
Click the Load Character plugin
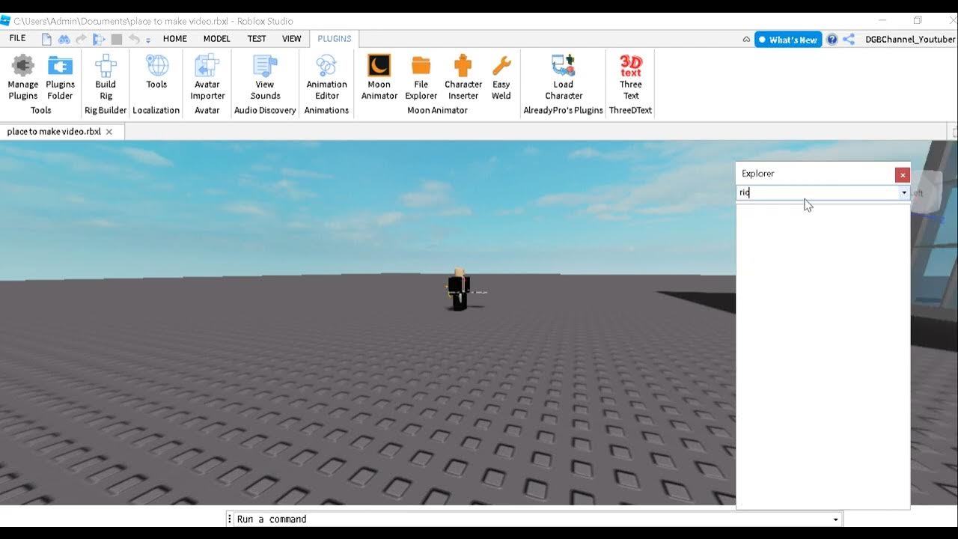pyautogui.click(x=564, y=77)
